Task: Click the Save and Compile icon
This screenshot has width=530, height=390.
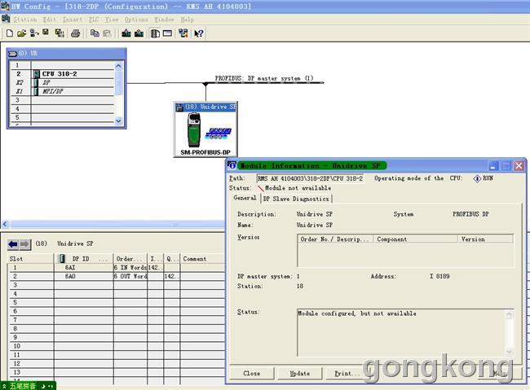Action: tap(60, 33)
